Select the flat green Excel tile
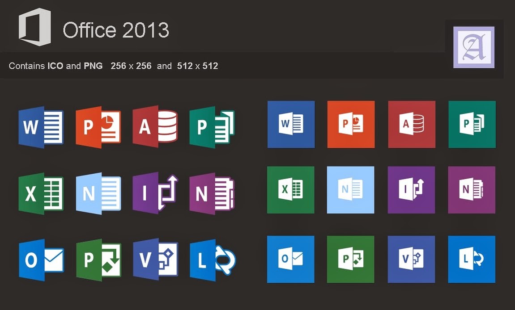515x310 pixels. click(291, 189)
